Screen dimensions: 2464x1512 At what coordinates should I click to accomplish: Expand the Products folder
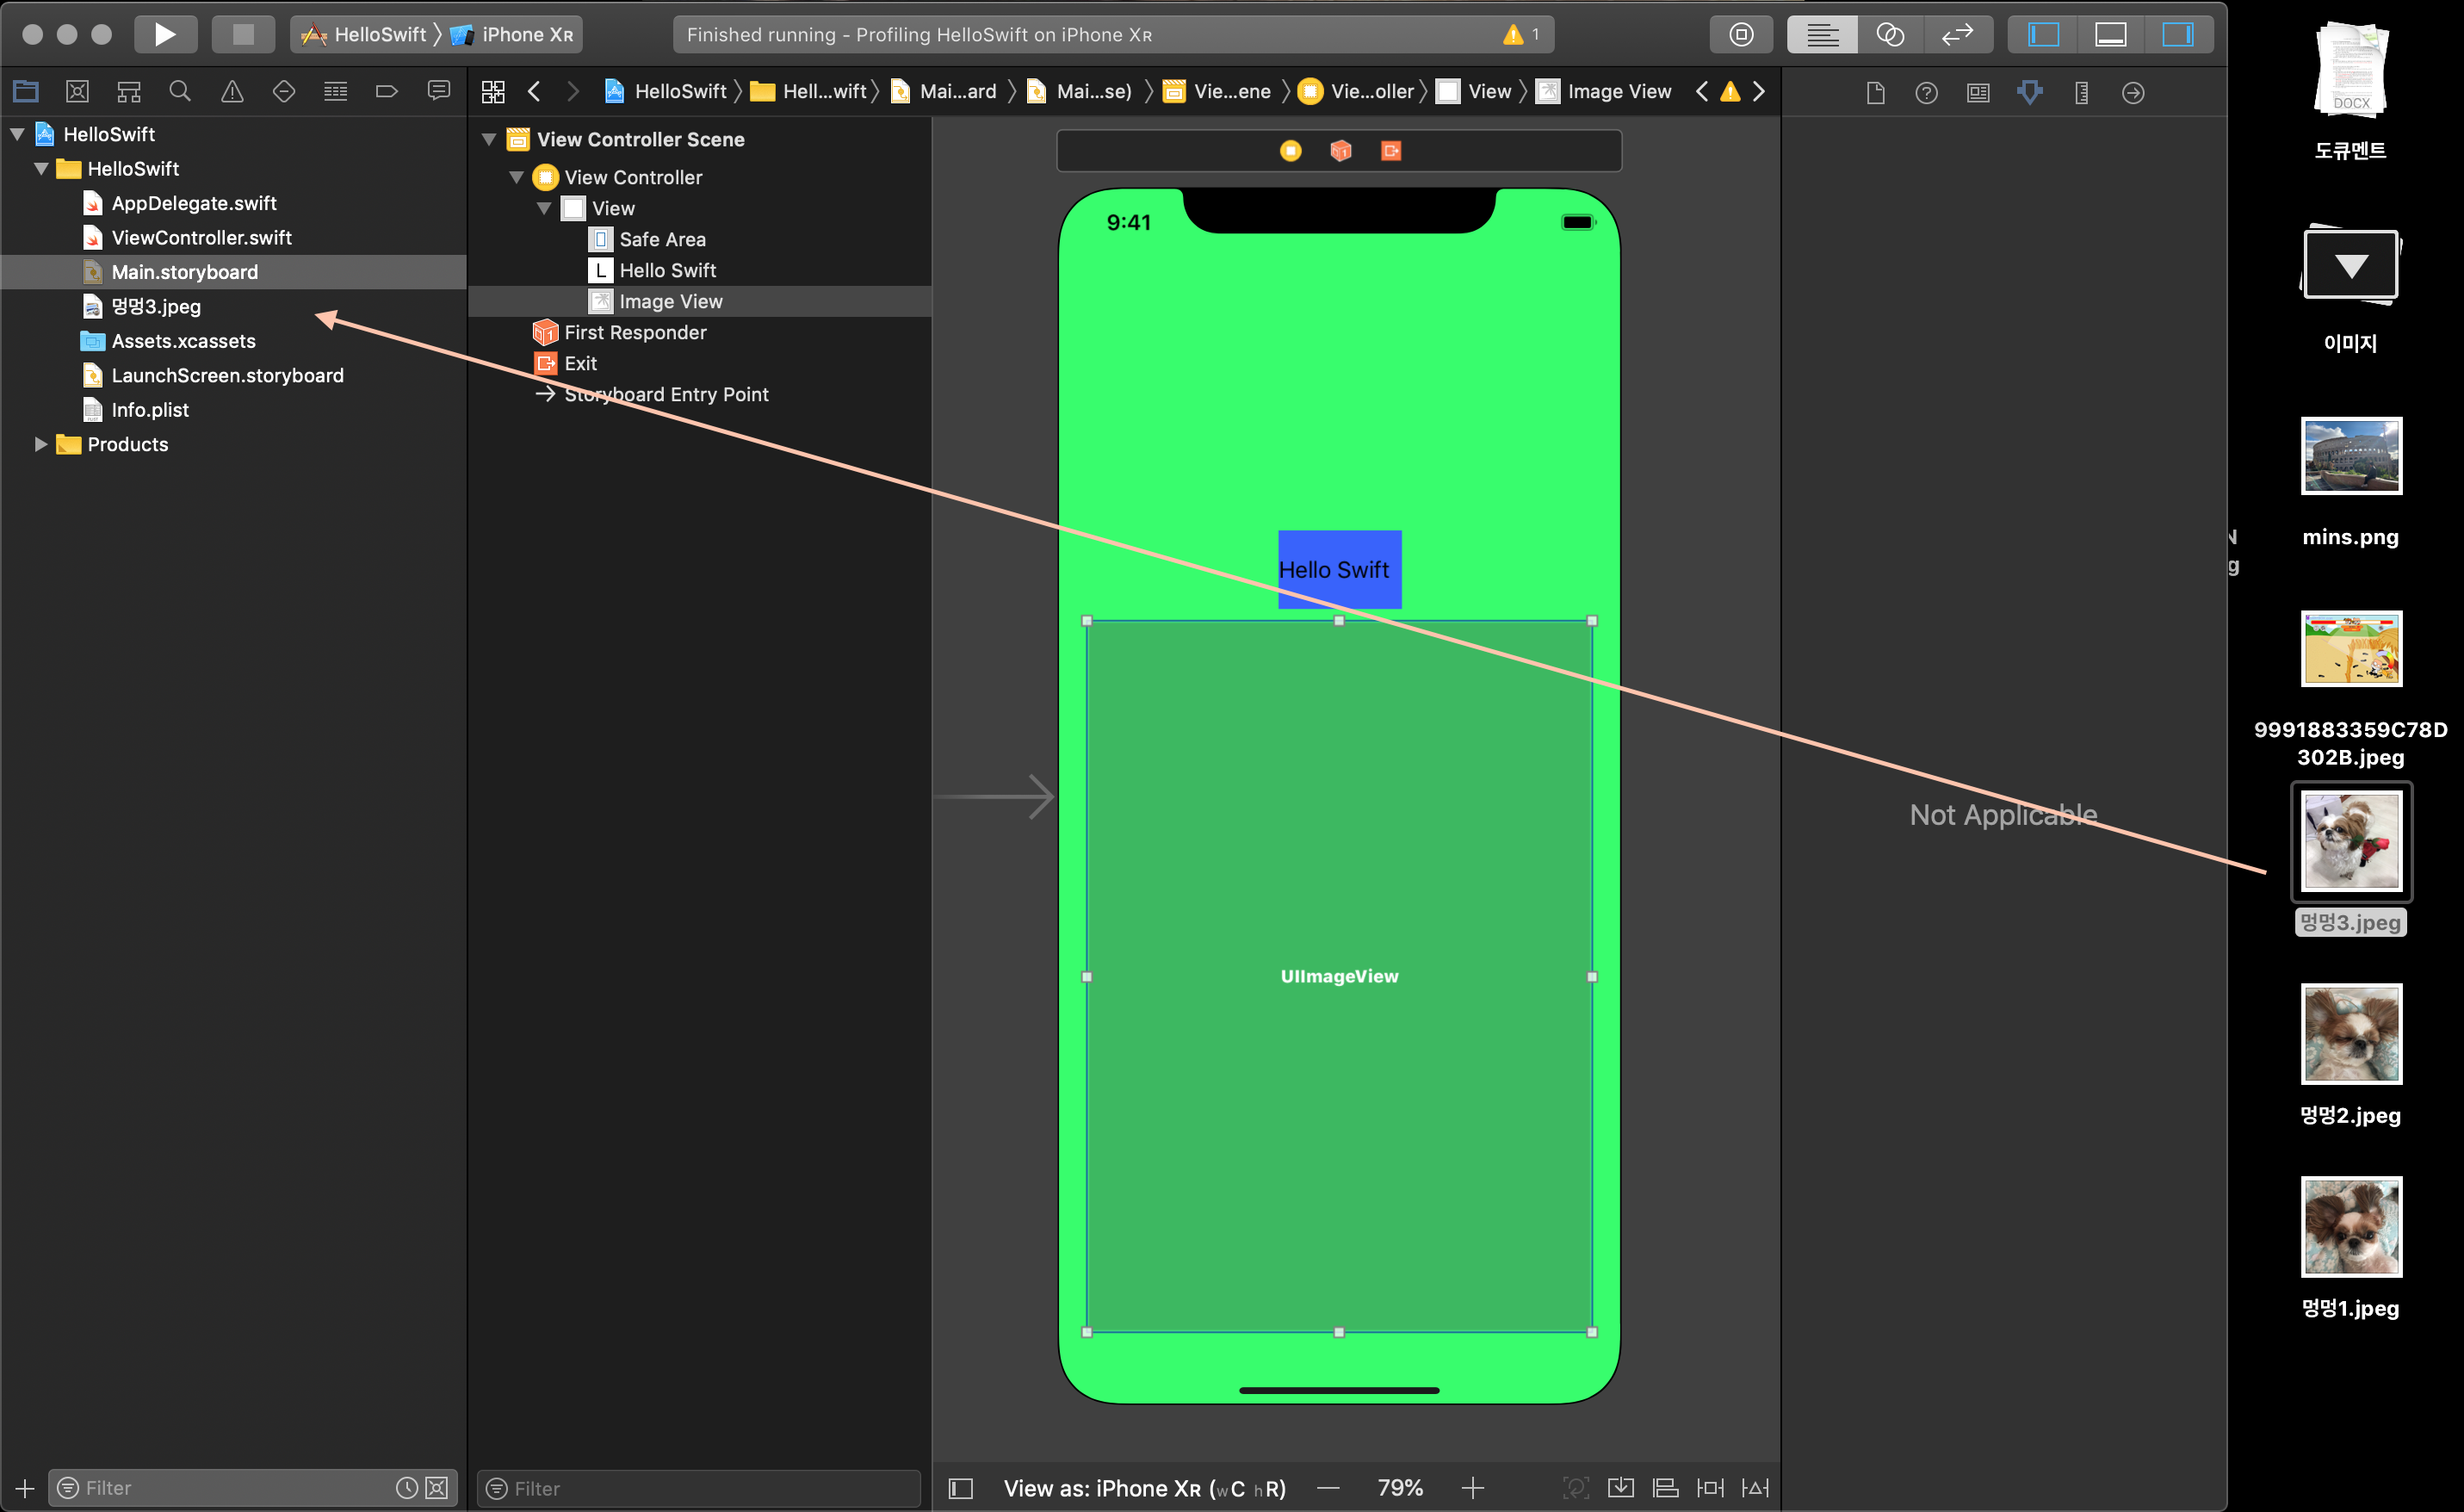click(41, 444)
